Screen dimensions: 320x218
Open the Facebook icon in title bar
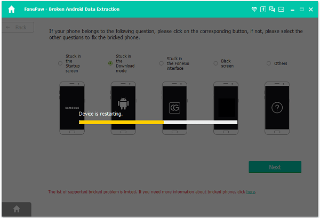point(263,9)
